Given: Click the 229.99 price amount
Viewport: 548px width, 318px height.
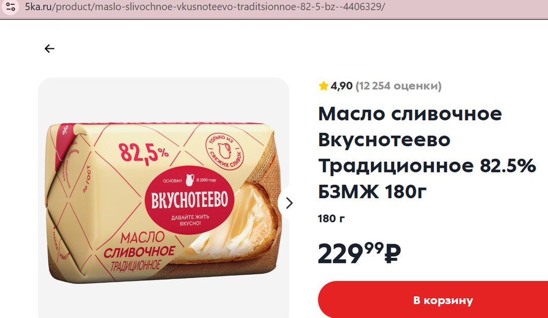Looking at the screenshot, I should click(351, 253).
